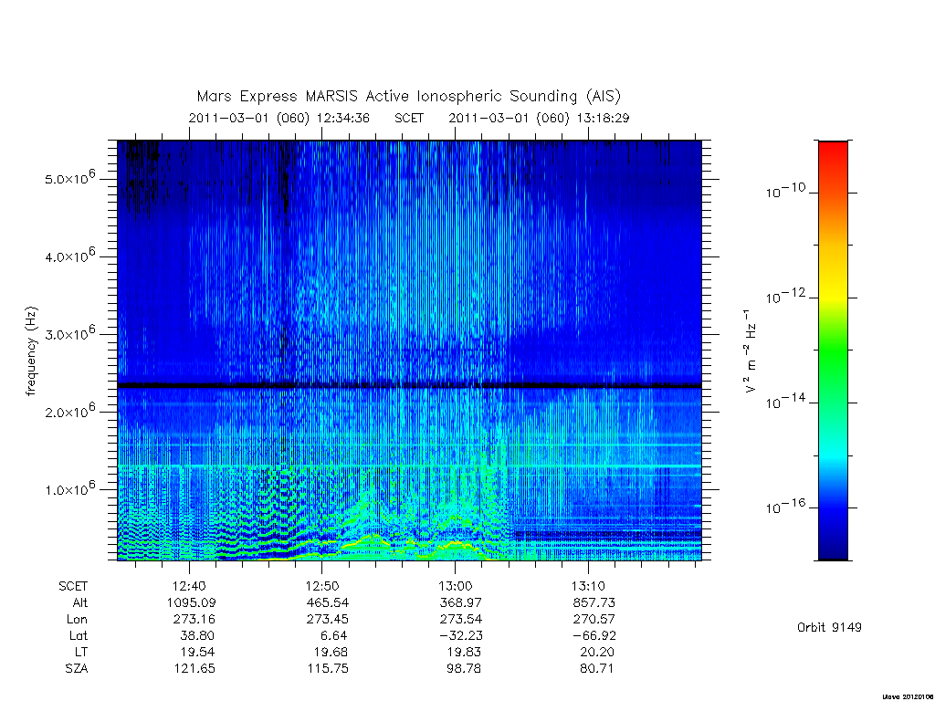Click the 4.0×10^6 frequency axis label
The height and width of the screenshot is (701, 935).
pyautogui.click(x=69, y=256)
